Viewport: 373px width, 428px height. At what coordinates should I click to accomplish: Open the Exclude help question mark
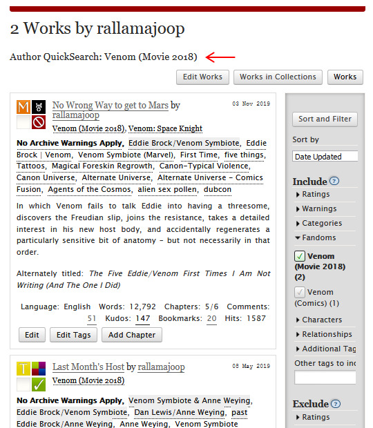(336, 404)
